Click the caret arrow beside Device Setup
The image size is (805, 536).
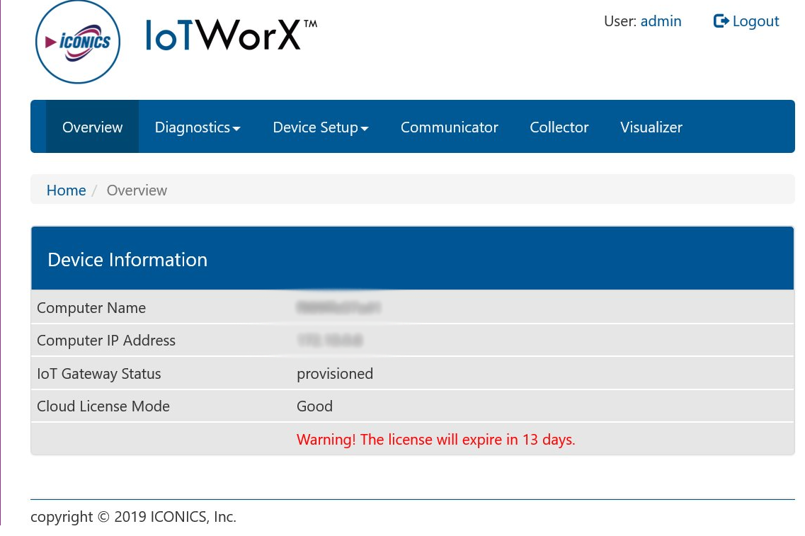pos(365,129)
